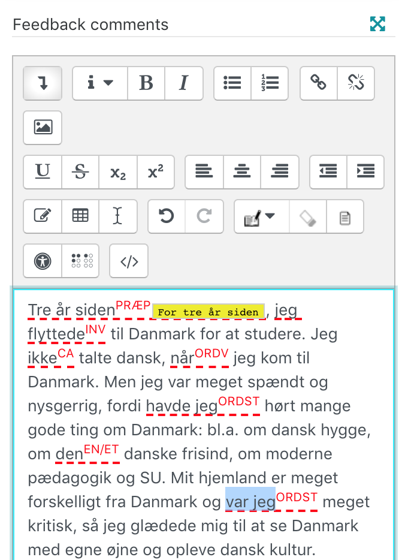Click the word 'flyttede' in the text
The image size is (399, 560).
pyautogui.click(x=56, y=335)
